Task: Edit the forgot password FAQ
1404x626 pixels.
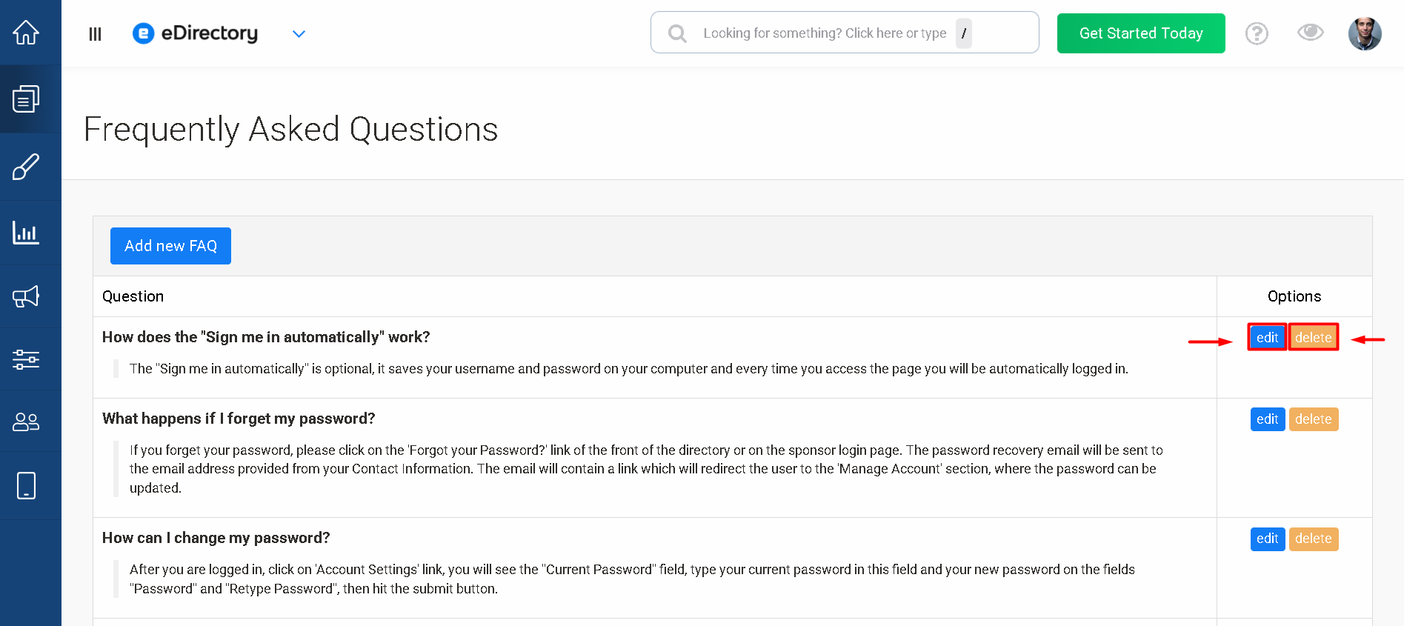Action: pyautogui.click(x=1267, y=419)
